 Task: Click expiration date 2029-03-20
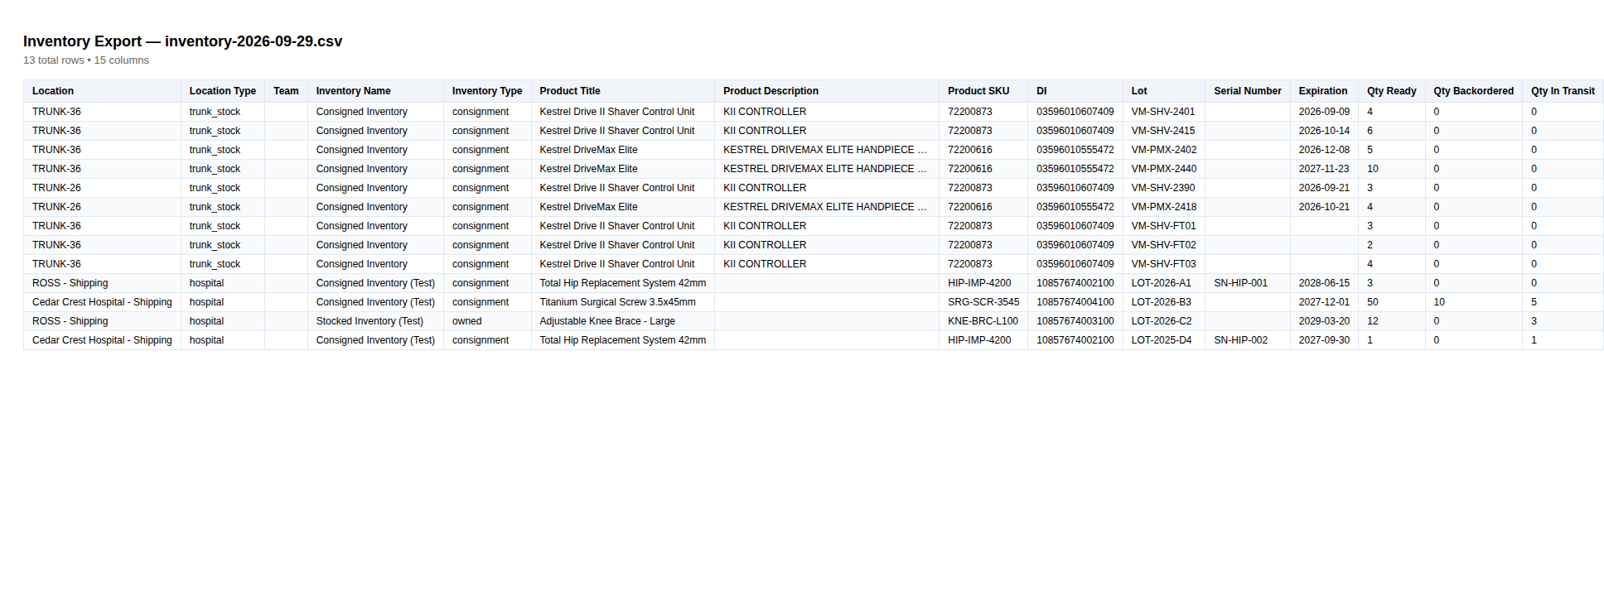(x=1324, y=321)
